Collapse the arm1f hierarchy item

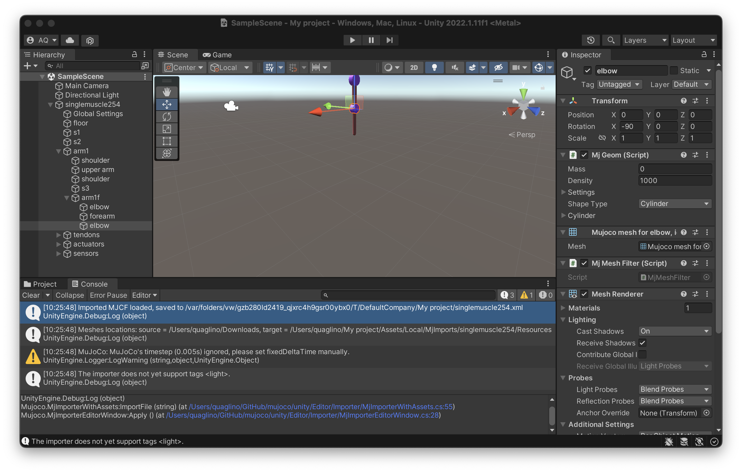67,198
